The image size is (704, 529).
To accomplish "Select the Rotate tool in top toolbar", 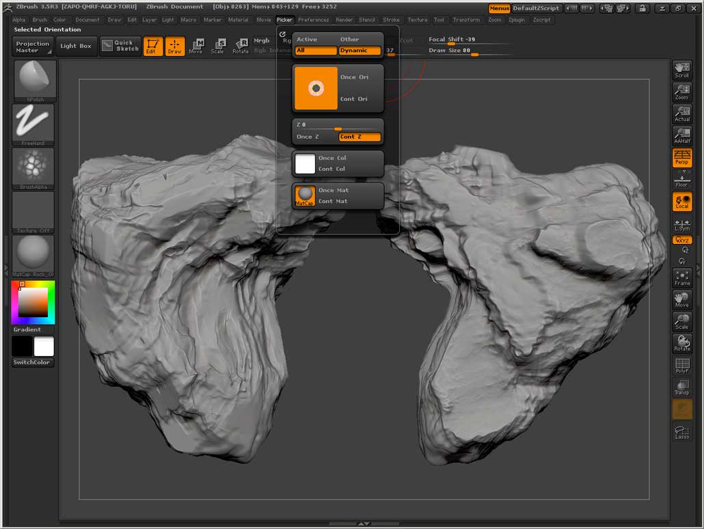I will tap(241, 46).
